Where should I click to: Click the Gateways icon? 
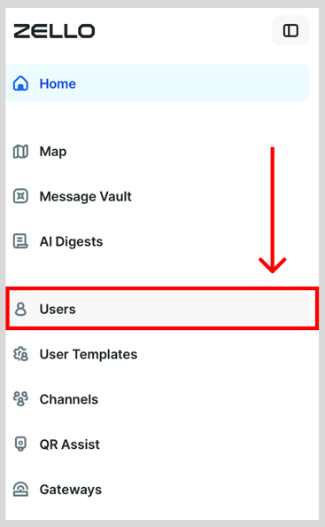(20, 490)
